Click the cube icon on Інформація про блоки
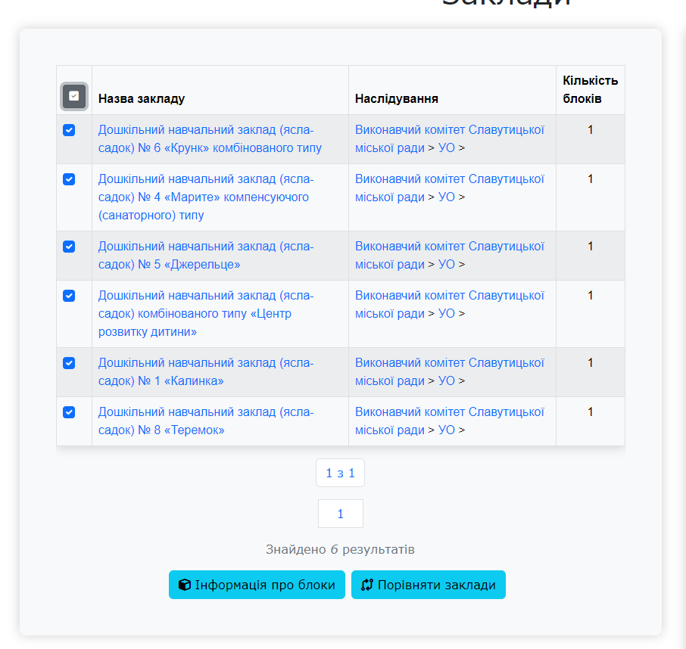This screenshot has height=649, width=686. tap(184, 585)
